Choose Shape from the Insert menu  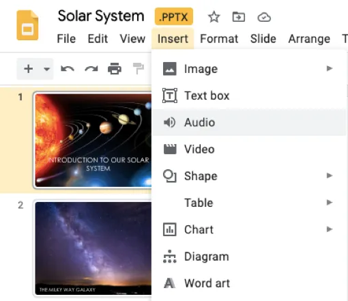[x=249, y=176]
